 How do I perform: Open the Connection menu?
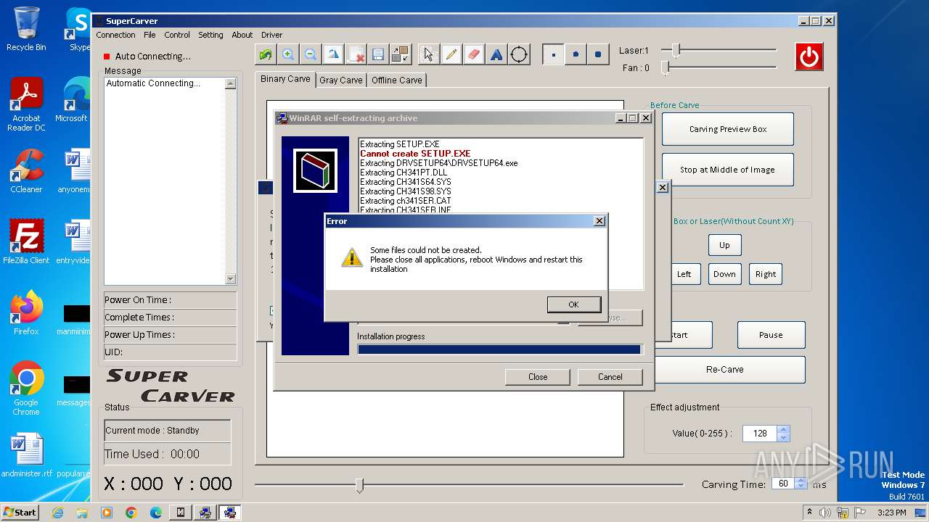pyautogui.click(x=115, y=35)
